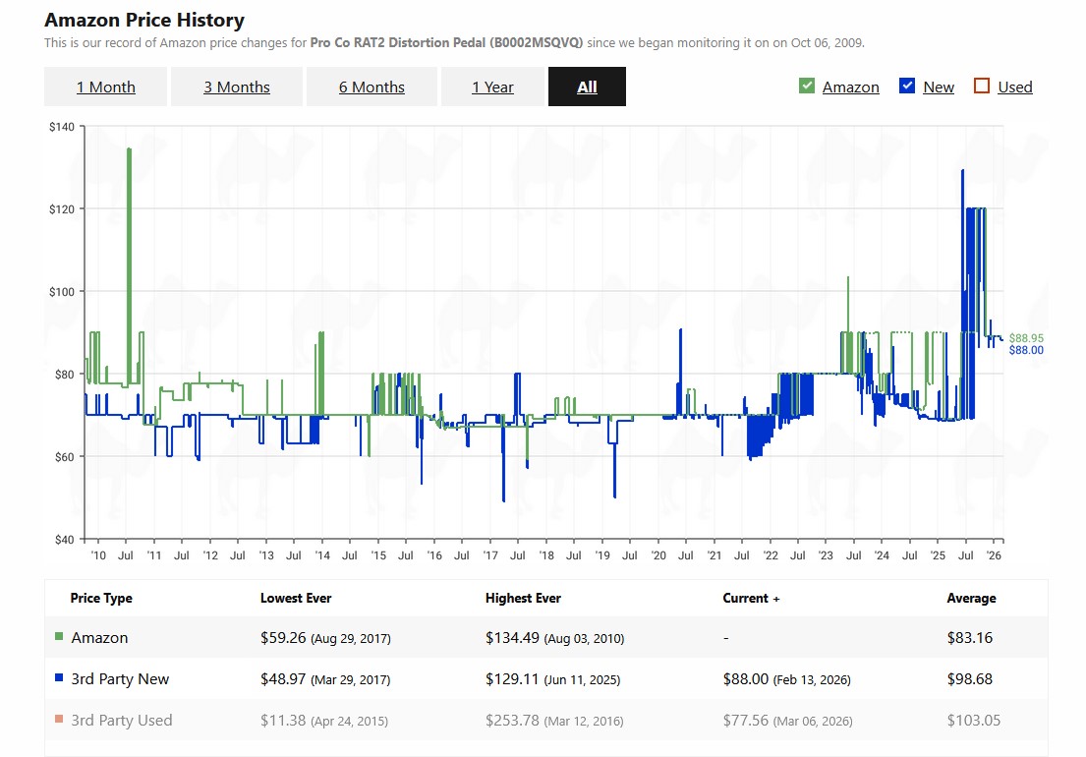Click the blue $88.00 chart end label
Viewport: 1086px width, 757px height.
pyautogui.click(x=1026, y=350)
